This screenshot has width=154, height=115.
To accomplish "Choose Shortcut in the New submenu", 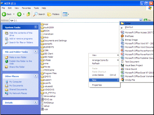I will point(137,27).
